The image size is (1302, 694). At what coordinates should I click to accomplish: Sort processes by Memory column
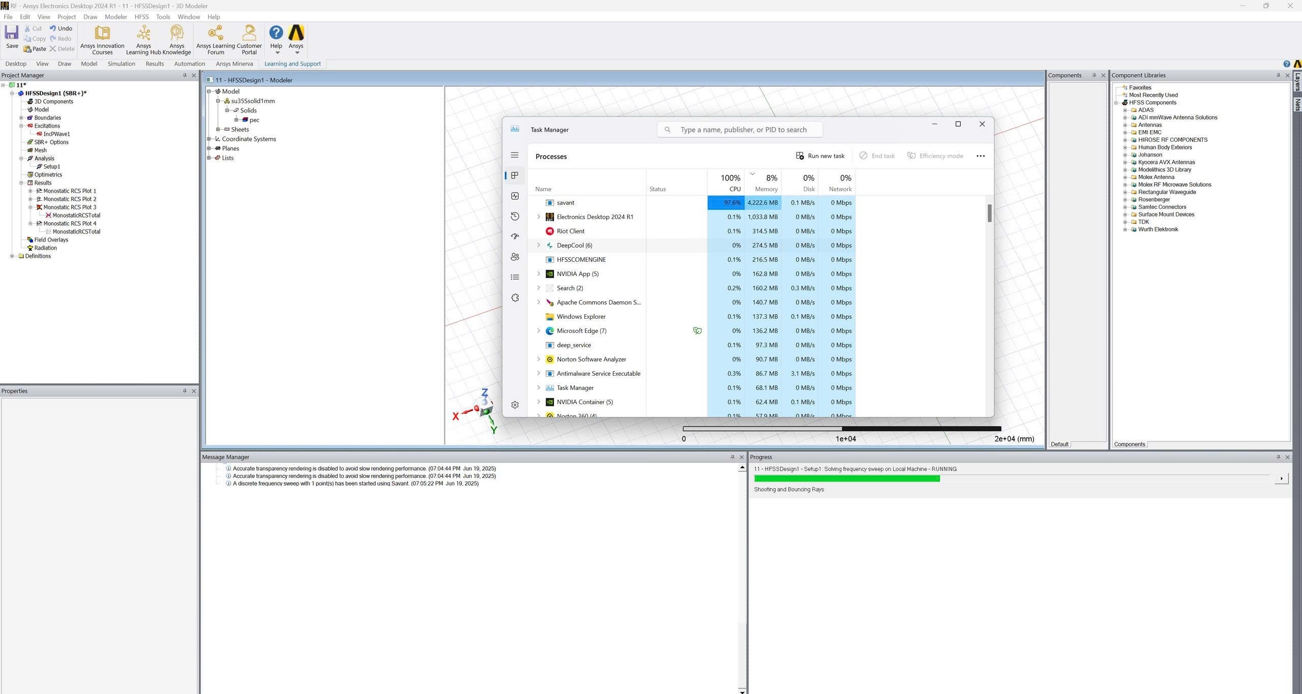tap(763, 183)
